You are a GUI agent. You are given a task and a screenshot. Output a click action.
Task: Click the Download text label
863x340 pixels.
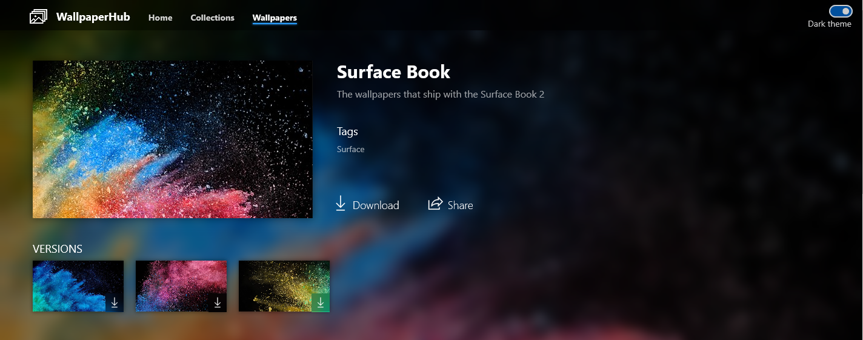click(376, 205)
